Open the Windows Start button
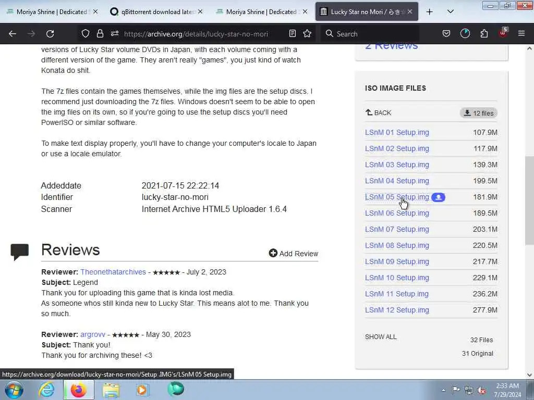This screenshot has width=534, height=400. coord(14,390)
